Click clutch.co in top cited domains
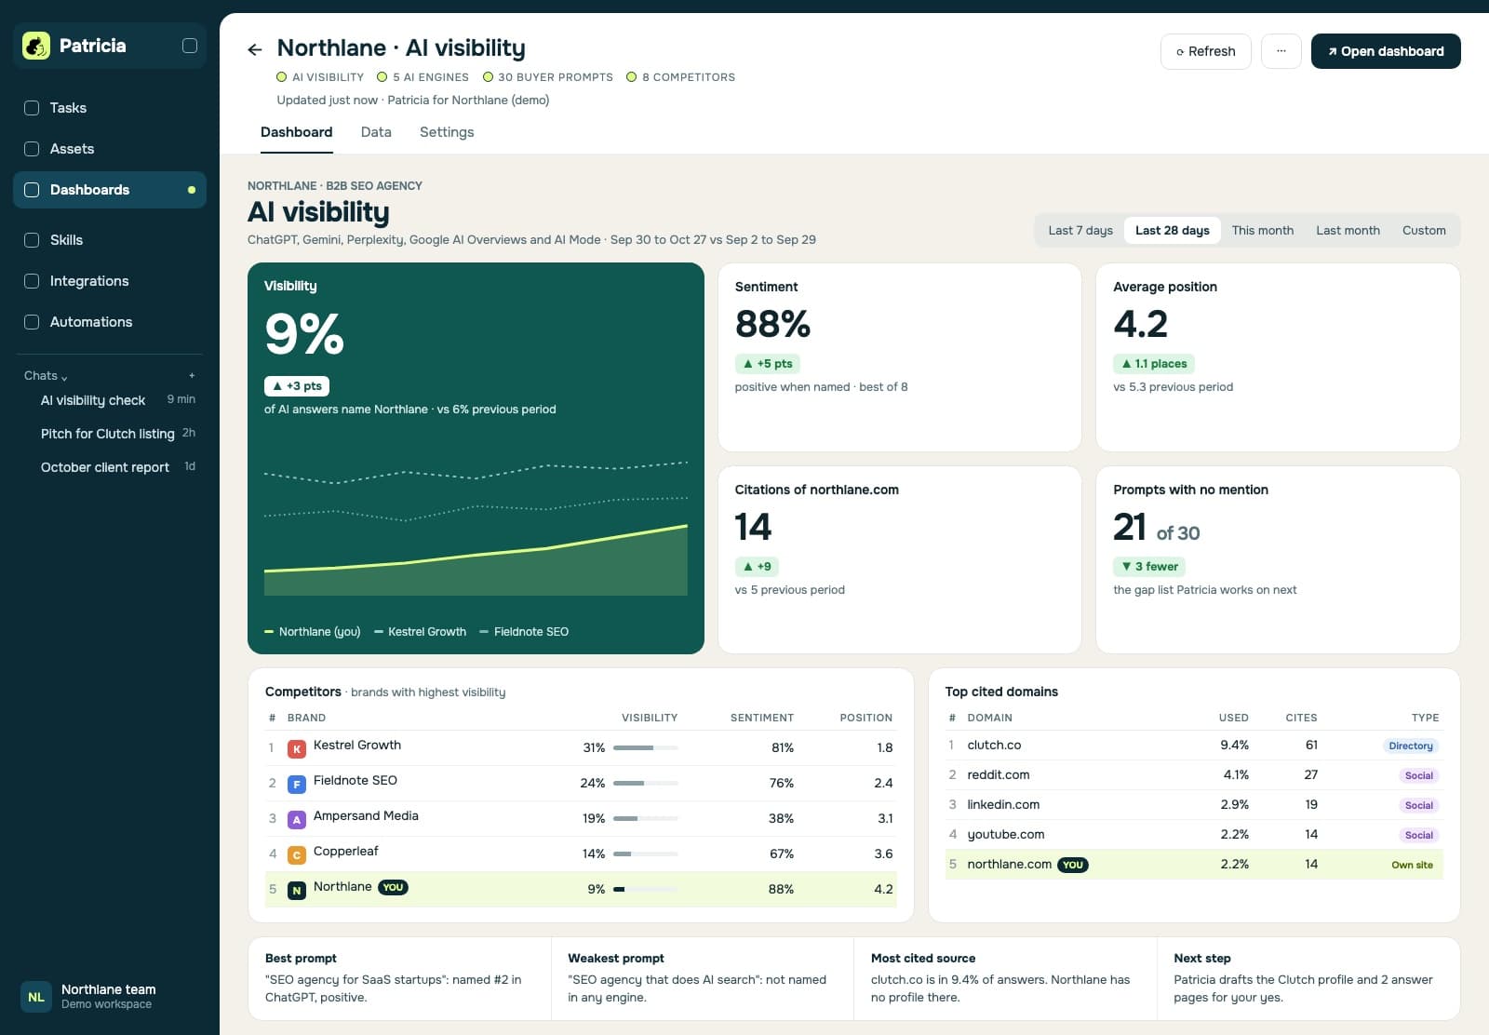 pyautogui.click(x=994, y=746)
